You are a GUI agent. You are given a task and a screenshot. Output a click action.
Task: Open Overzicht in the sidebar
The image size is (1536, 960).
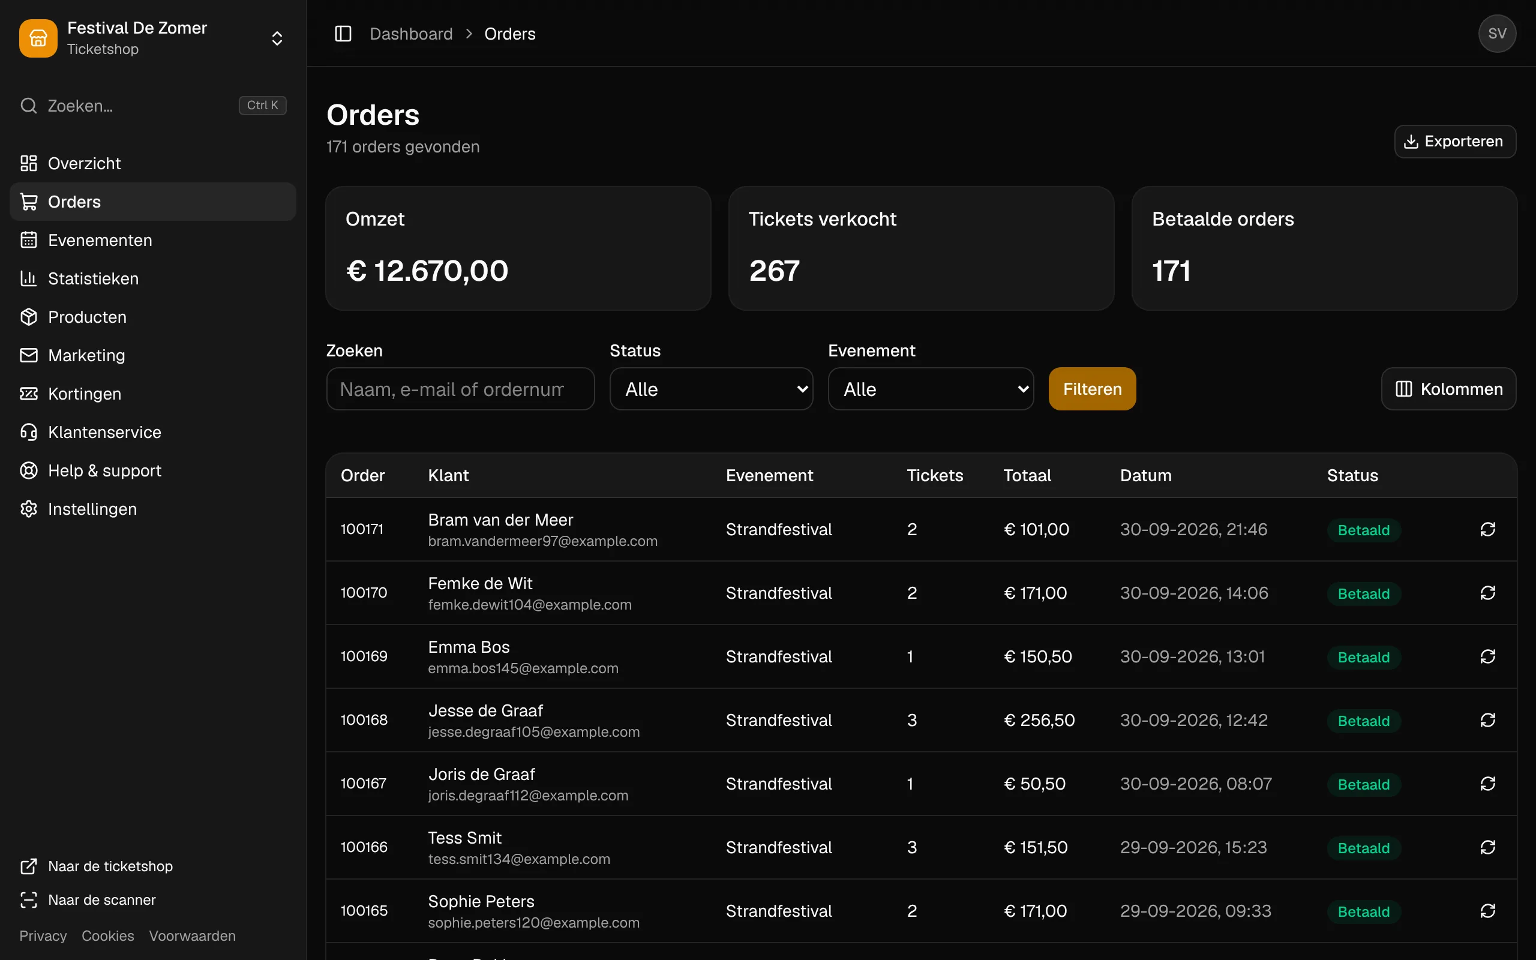pyautogui.click(x=153, y=163)
